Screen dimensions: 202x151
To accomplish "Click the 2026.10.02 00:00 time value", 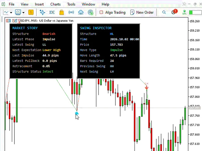I will 124,39.
